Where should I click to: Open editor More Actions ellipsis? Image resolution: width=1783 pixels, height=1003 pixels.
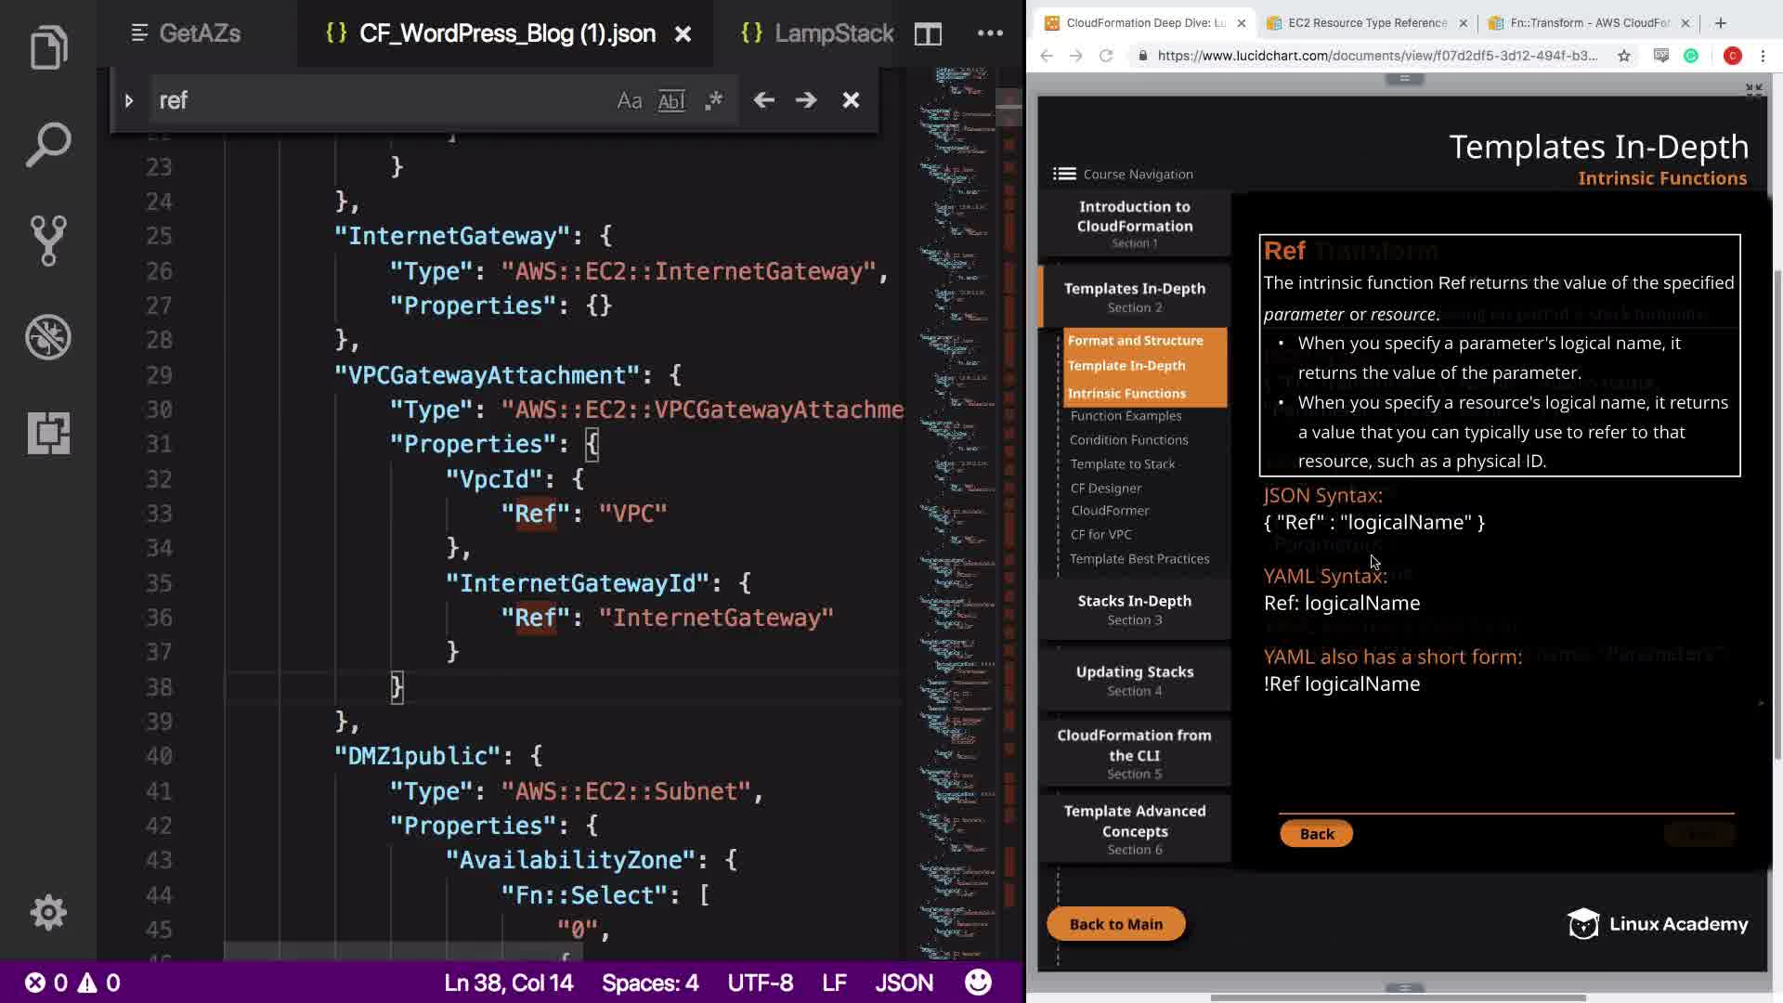click(990, 34)
